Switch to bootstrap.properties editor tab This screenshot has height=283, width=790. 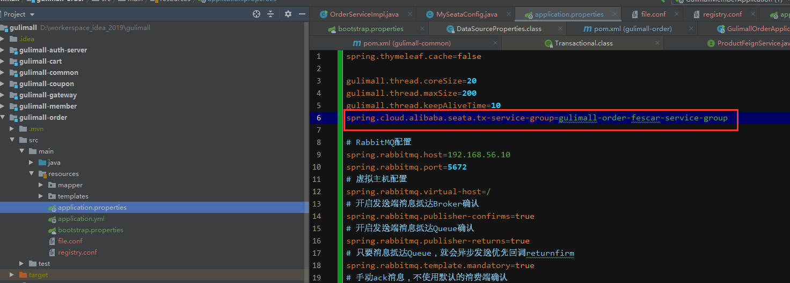[x=370, y=29]
